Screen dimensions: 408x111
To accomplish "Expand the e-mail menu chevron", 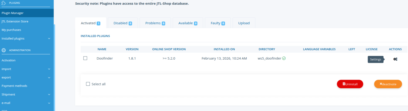I will [49, 103].
